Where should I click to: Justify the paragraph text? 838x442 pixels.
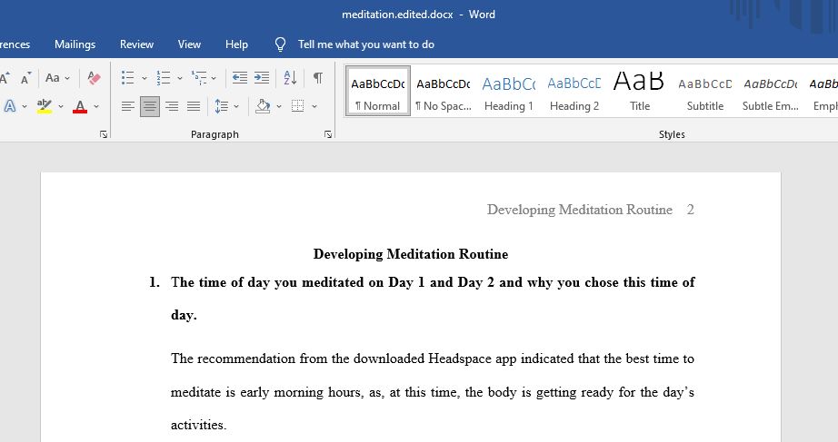194,106
